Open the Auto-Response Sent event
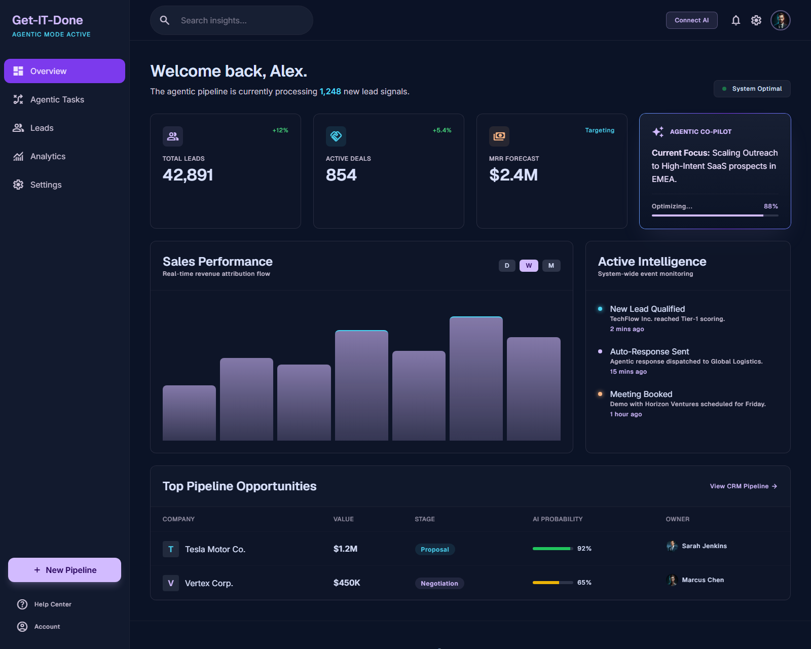Image resolution: width=811 pixels, height=649 pixels. click(688, 361)
